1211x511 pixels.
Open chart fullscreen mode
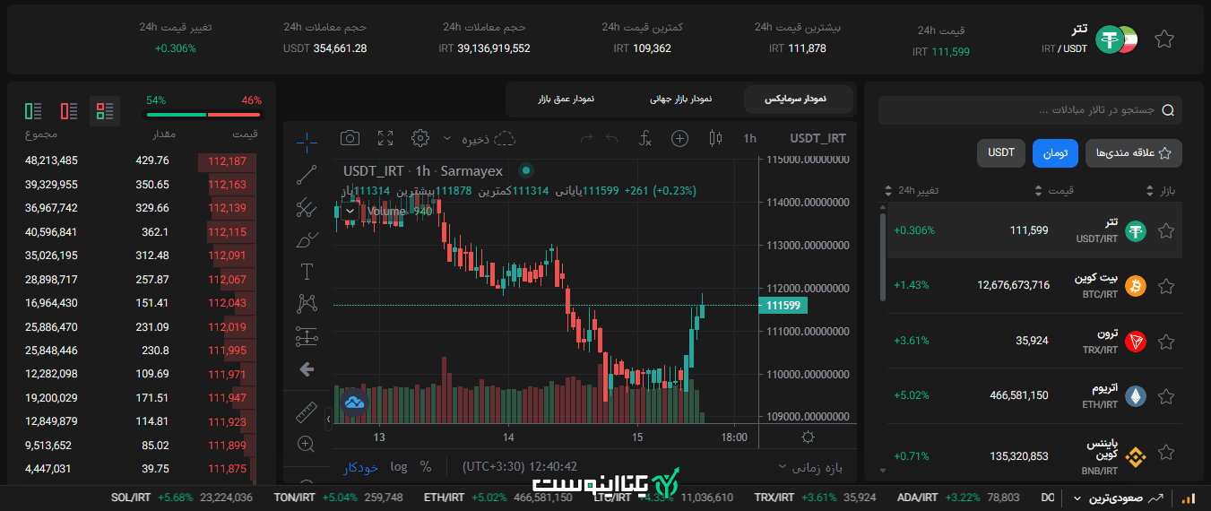385,138
